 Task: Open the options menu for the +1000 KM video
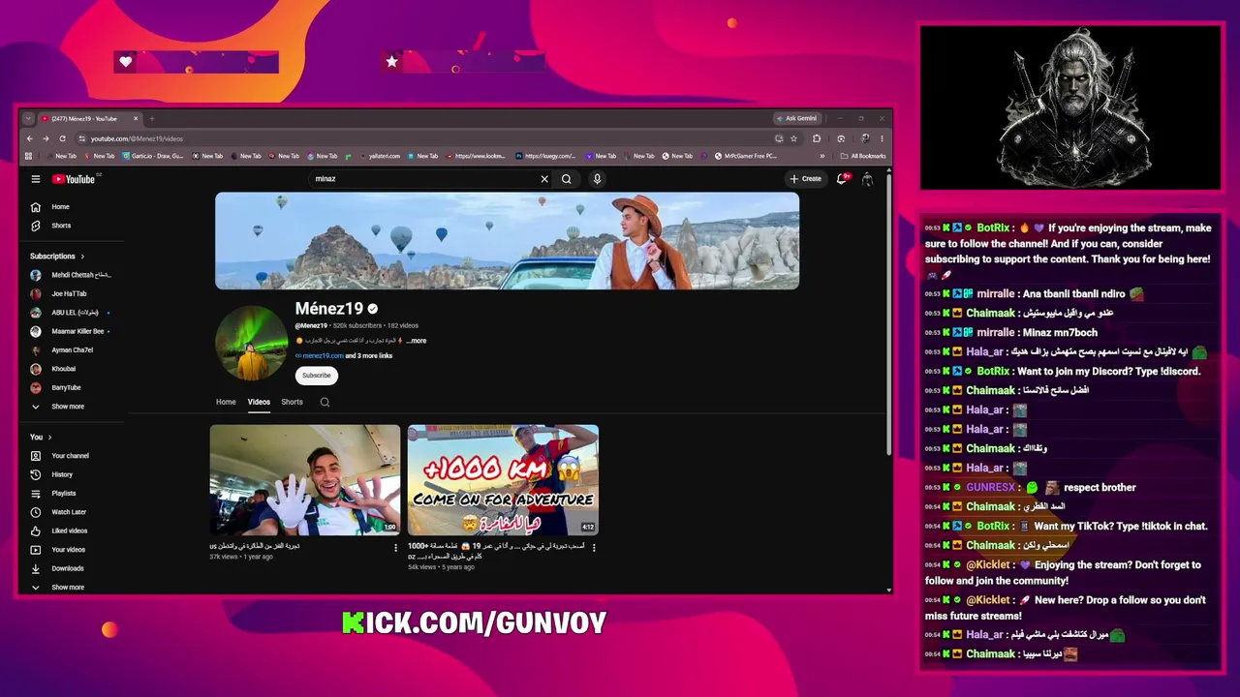pos(593,547)
